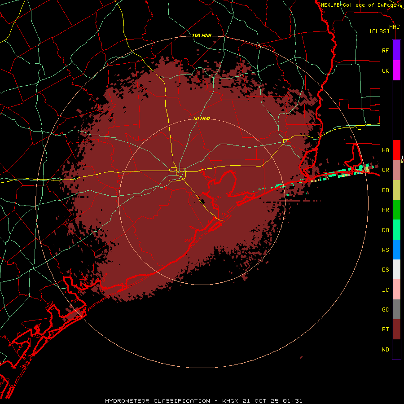The height and width of the screenshot is (404, 404).
Task: Click the UK magenta legend swatch
Action: pos(396,70)
